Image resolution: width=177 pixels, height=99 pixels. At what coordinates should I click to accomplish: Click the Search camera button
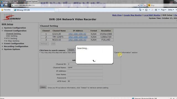[71, 50]
